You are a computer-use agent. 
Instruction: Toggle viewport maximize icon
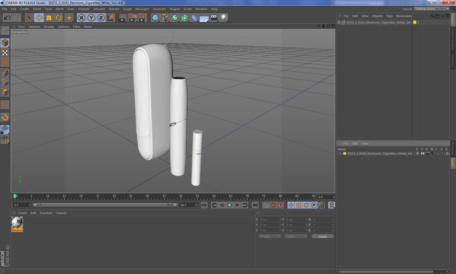[333, 26]
